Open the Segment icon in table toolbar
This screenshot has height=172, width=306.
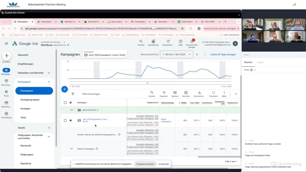164,93
